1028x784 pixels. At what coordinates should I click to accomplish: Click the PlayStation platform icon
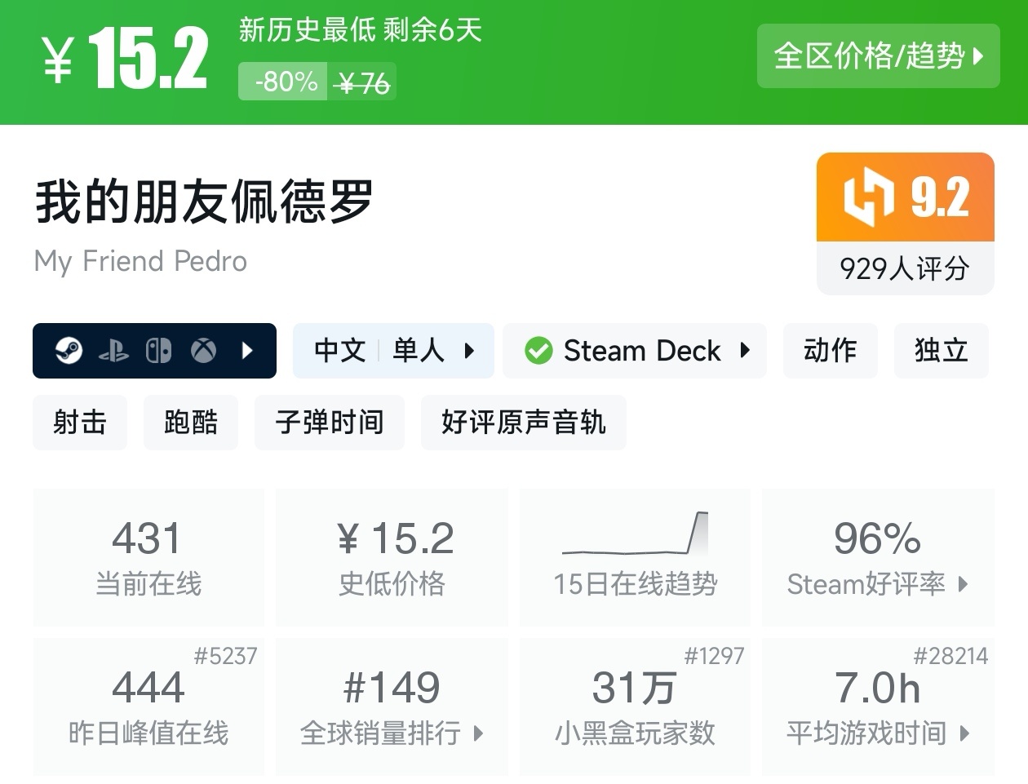pos(114,351)
